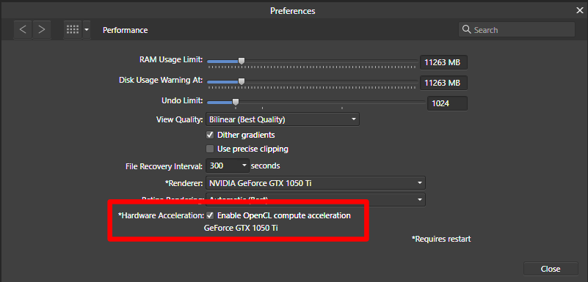Screen dimensions: 588x282
Task: Edit the Undo Limit 1024 field
Action: click(x=447, y=103)
